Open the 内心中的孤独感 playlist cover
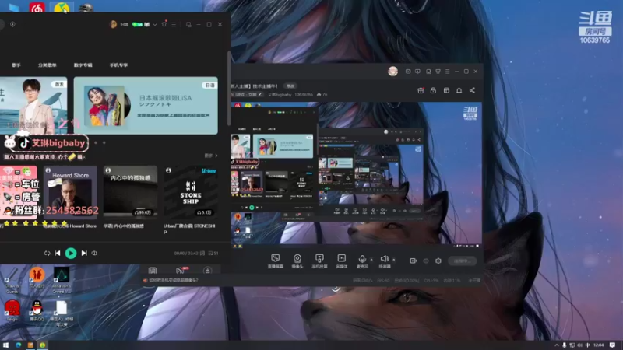 [130, 192]
